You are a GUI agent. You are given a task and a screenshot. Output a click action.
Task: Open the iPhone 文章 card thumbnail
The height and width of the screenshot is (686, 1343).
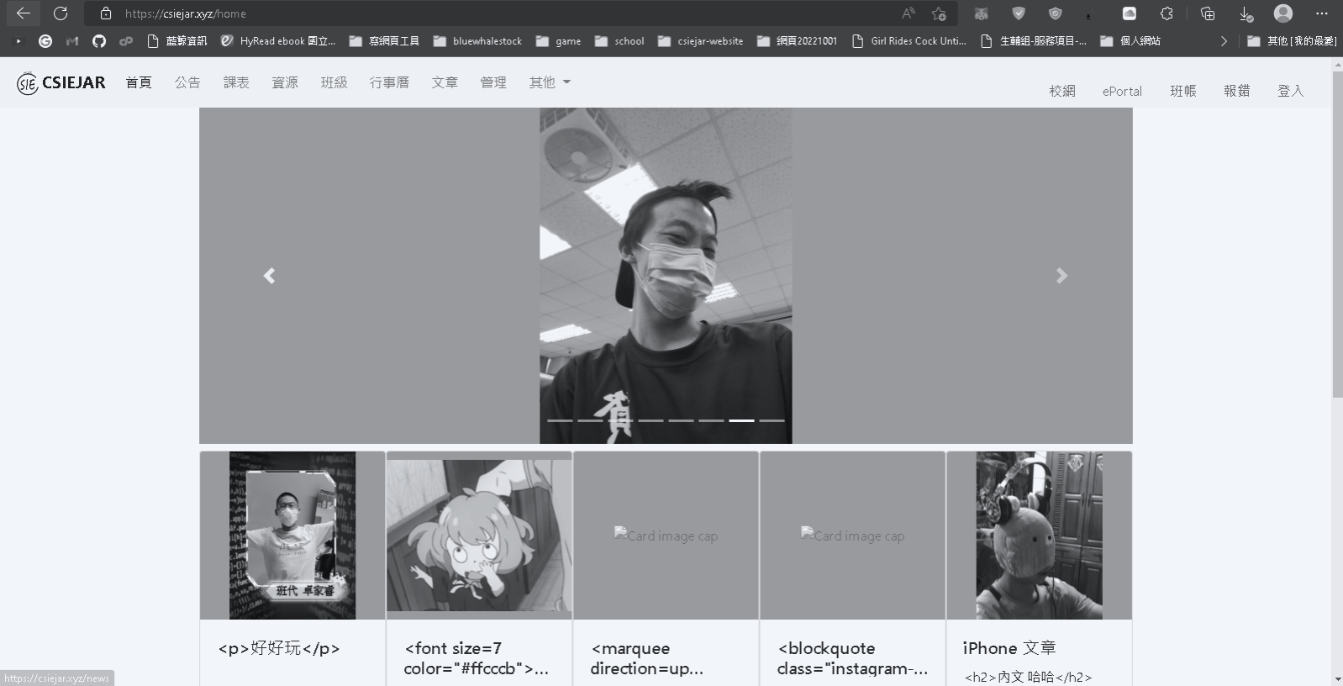pos(1039,536)
